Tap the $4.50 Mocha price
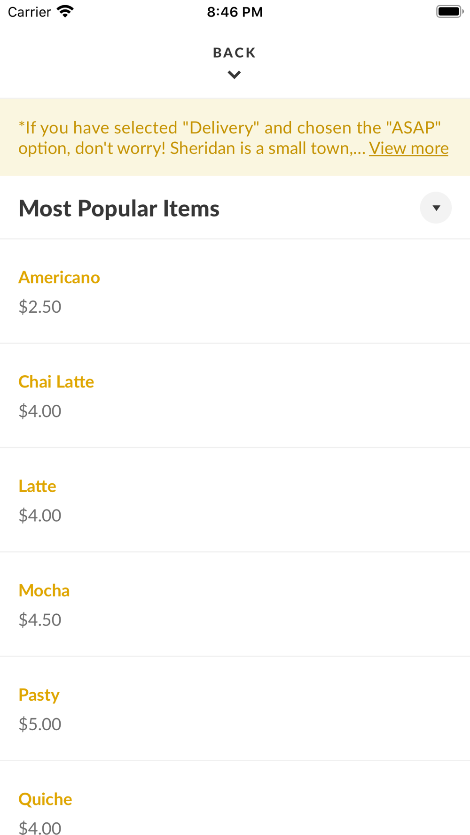Viewport: 470px width, 835px height. click(40, 620)
